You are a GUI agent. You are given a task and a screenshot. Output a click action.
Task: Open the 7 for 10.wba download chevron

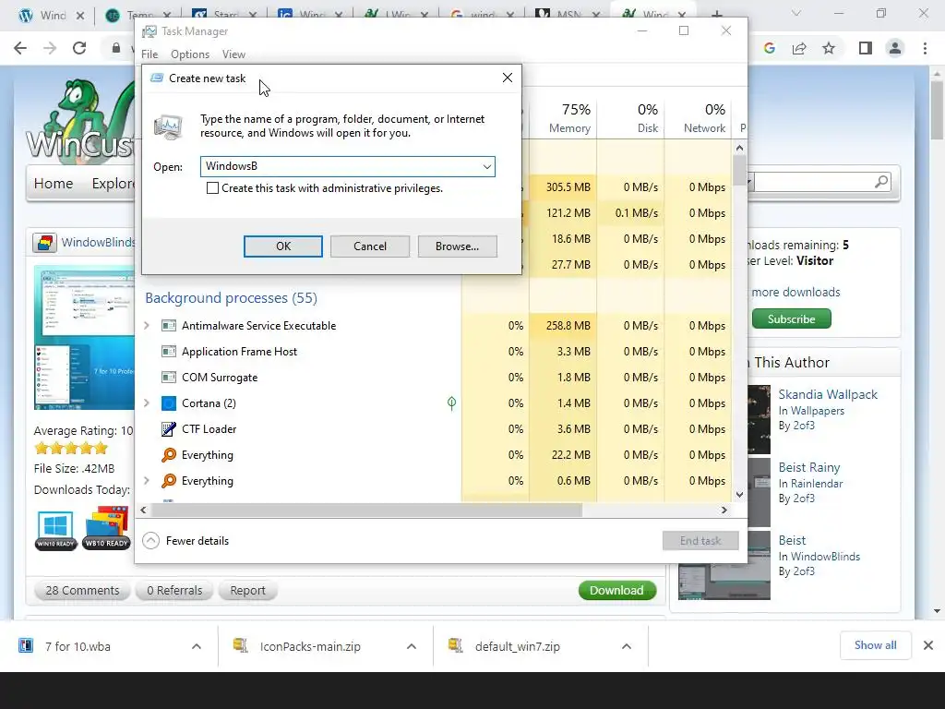click(x=197, y=646)
